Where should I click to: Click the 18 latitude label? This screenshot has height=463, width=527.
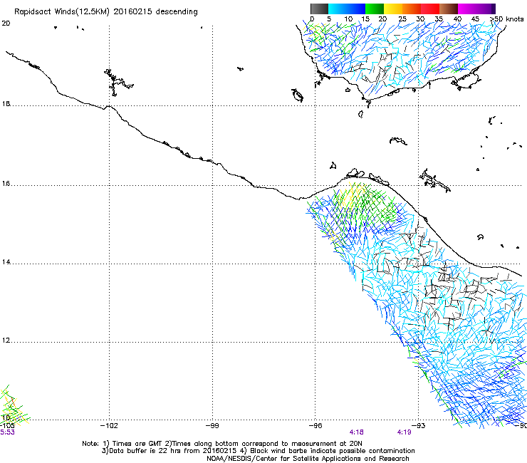click(x=6, y=104)
